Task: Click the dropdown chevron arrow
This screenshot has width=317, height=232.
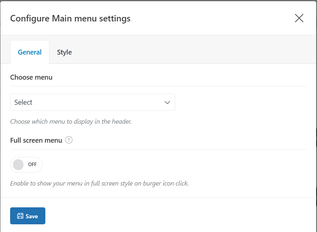Action: [x=168, y=102]
